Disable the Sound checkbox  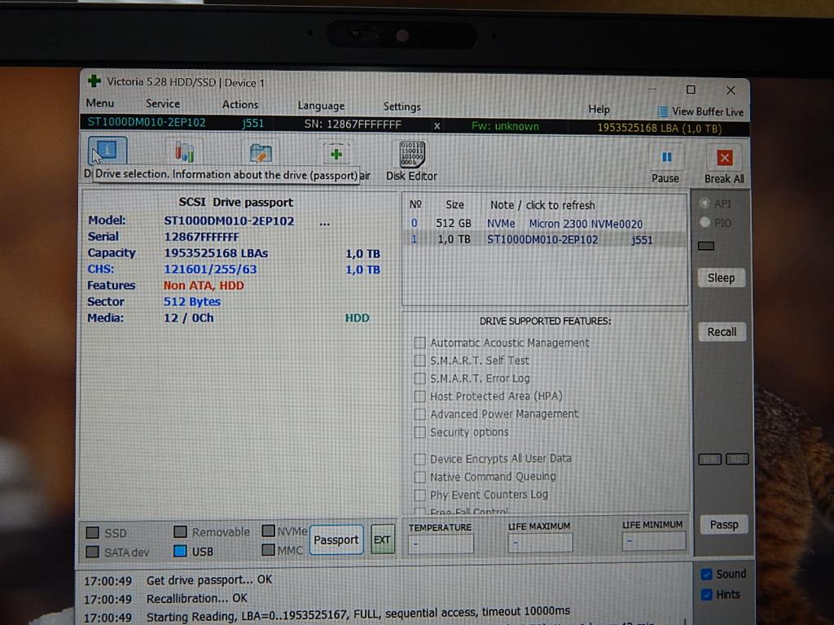coord(706,574)
